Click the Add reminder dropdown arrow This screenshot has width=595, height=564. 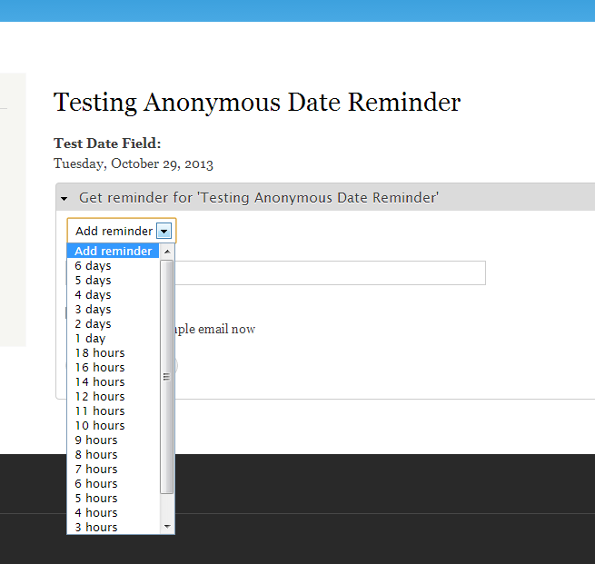[164, 232]
